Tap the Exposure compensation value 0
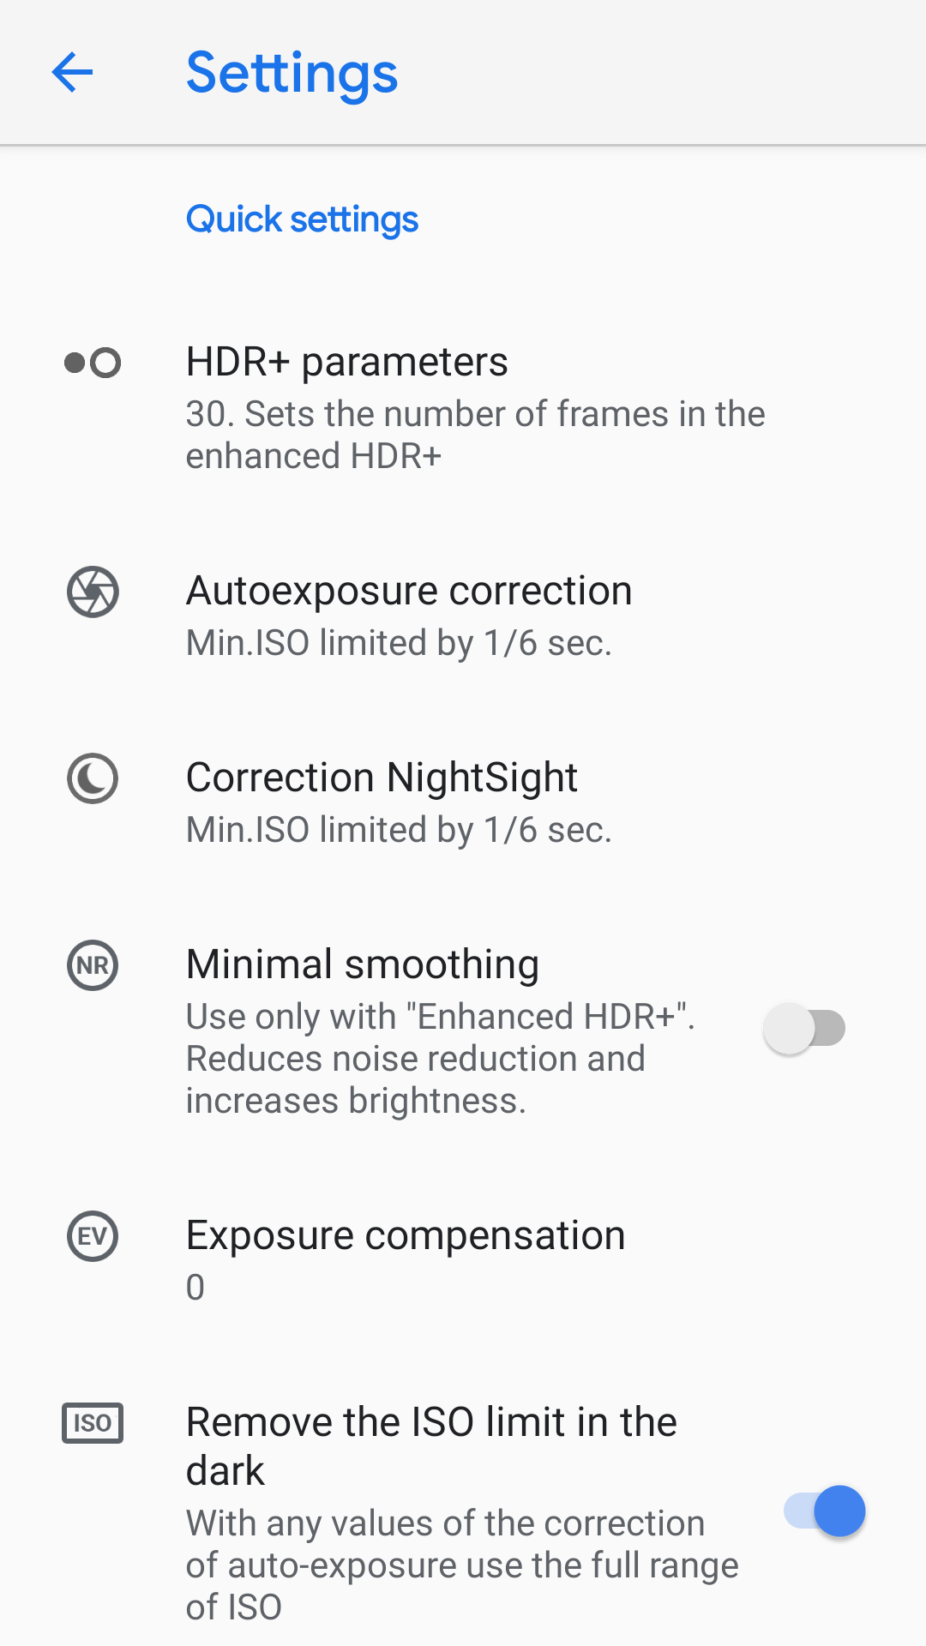 [195, 1288]
